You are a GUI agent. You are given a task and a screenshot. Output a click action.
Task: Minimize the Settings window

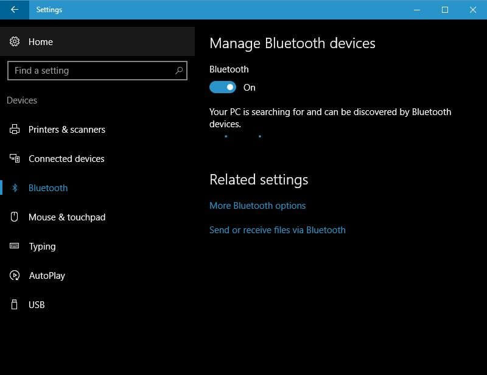coord(417,10)
